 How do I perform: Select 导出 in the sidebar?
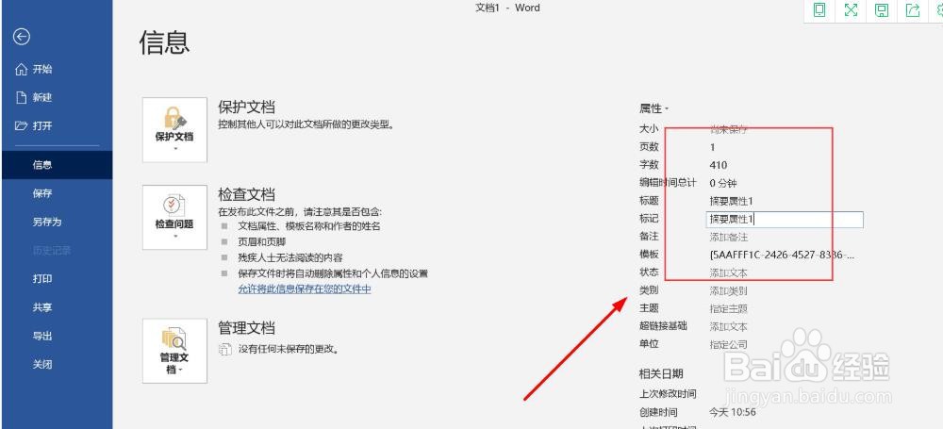pyautogui.click(x=42, y=336)
